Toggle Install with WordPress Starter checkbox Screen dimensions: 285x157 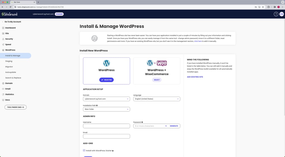[84, 150]
